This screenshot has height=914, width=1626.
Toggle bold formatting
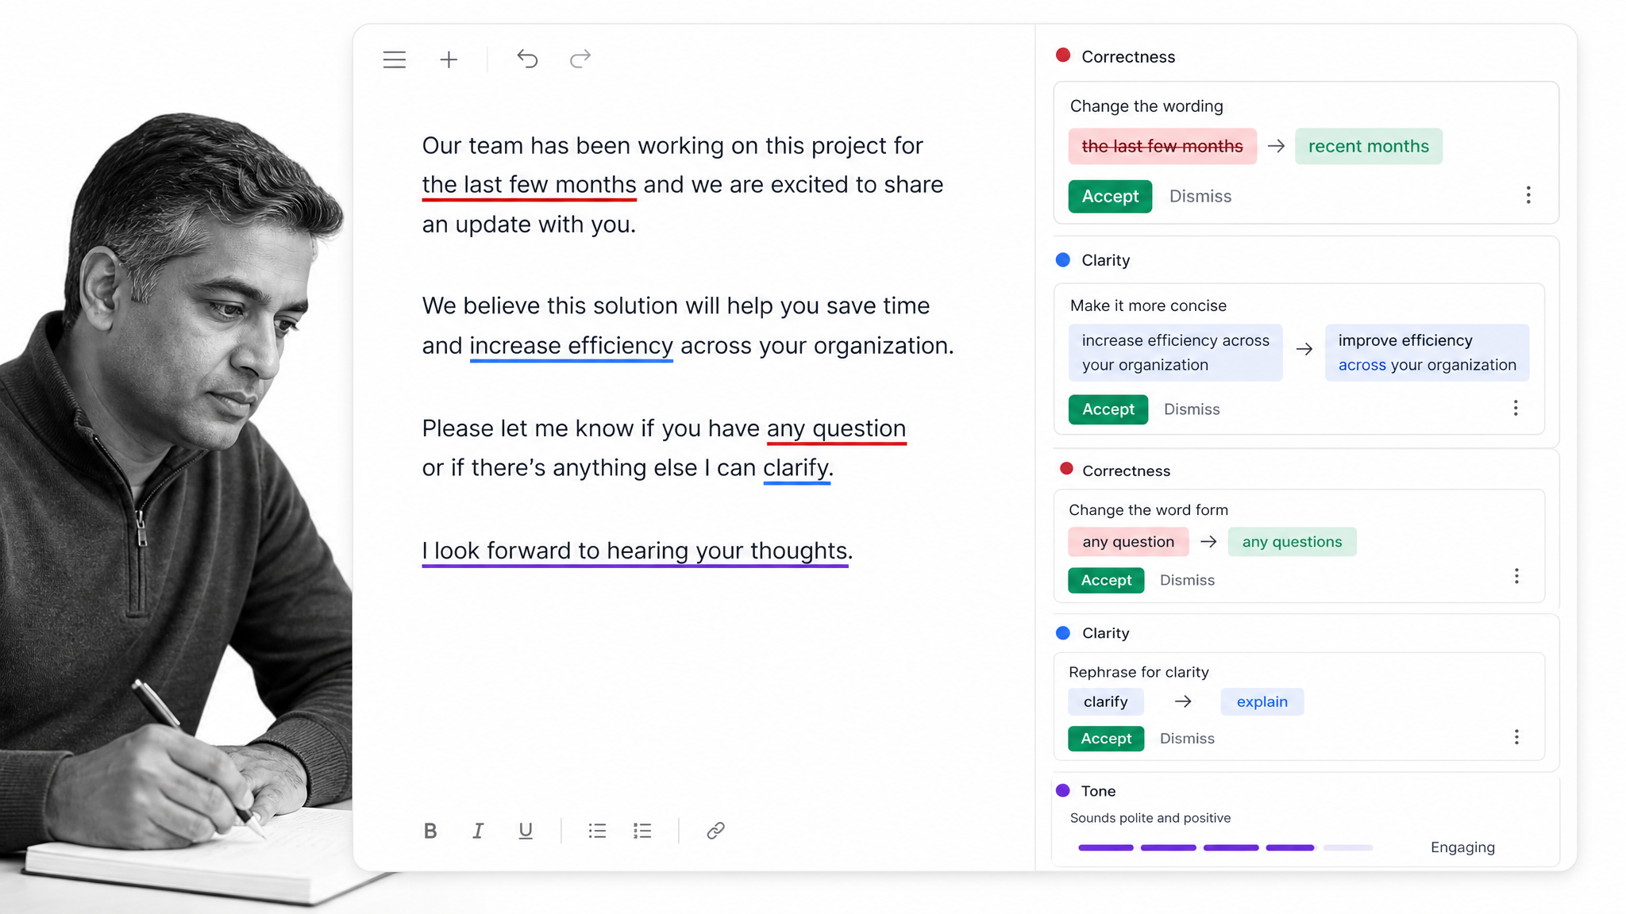(430, 831)
